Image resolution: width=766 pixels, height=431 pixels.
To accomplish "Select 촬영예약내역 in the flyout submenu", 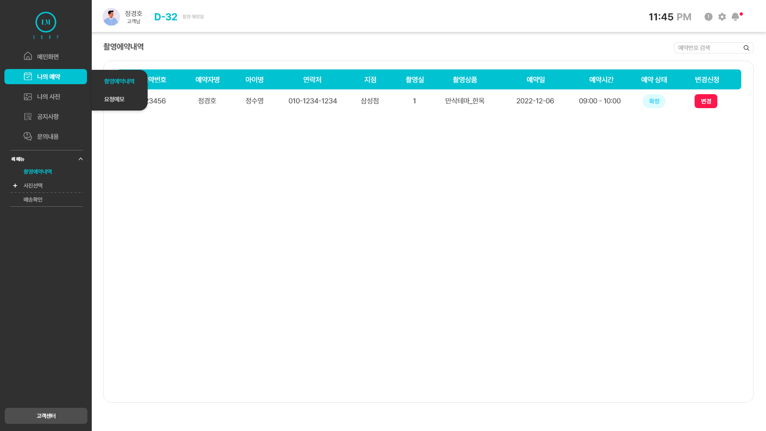I will (x=119, y=81).
